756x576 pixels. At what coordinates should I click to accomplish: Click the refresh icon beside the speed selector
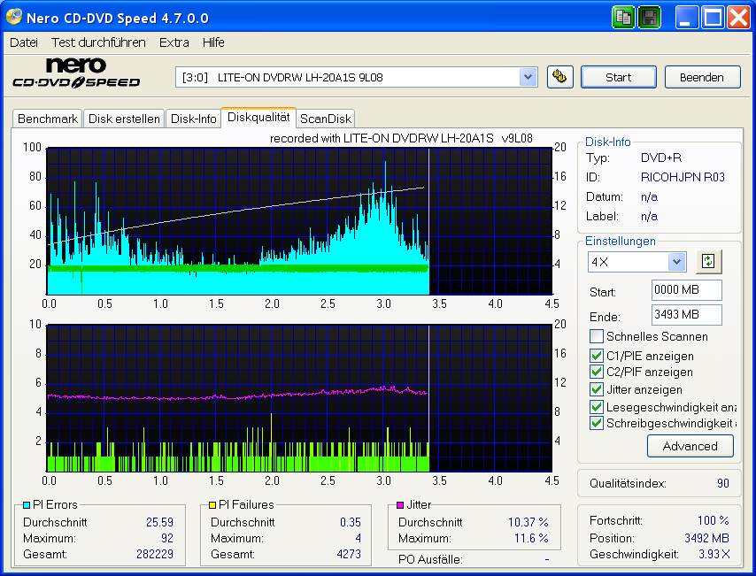coord(708,262)
